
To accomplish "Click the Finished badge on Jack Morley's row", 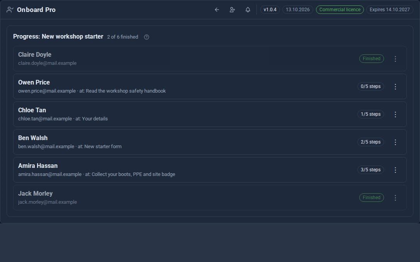I will 372,198.
